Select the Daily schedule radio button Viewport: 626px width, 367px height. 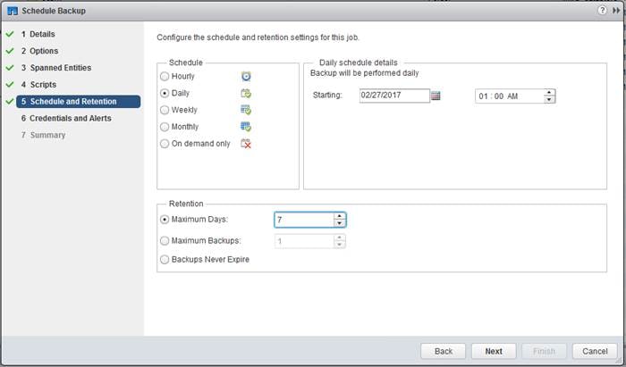click(x=164, y=93)
